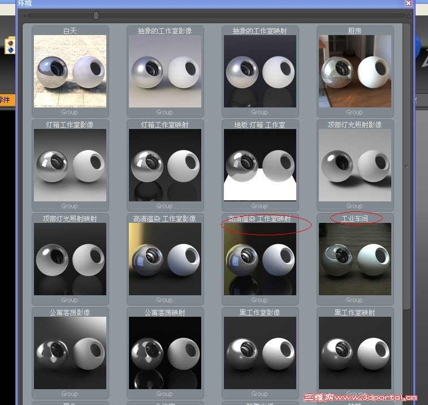Click the vertical scrollbar of the environment list

407,167
